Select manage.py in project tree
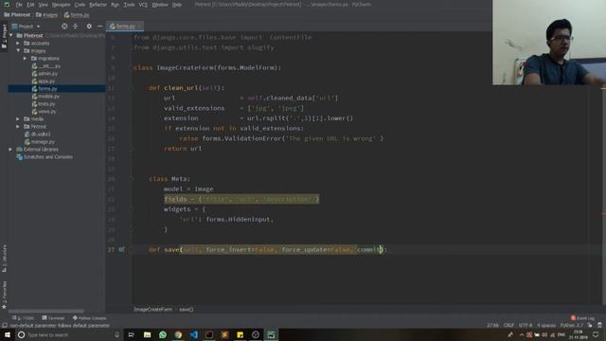 point(40,142)
